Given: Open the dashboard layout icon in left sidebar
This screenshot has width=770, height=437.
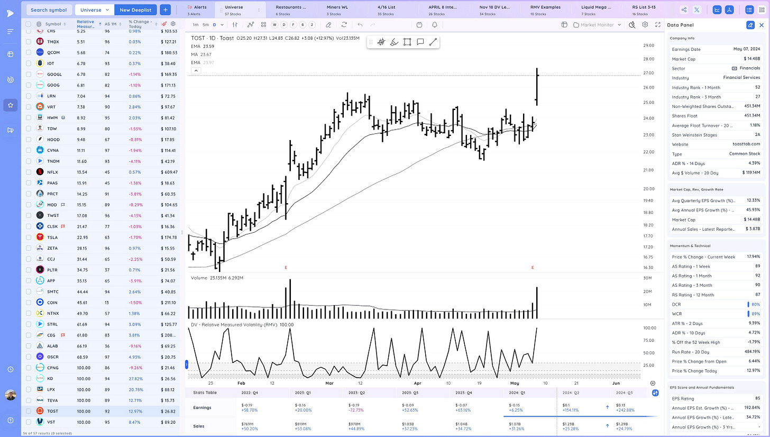Looking at the screenshot, I should [11, 54].
